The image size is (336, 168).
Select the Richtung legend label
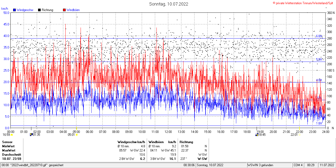coord(47,10)
